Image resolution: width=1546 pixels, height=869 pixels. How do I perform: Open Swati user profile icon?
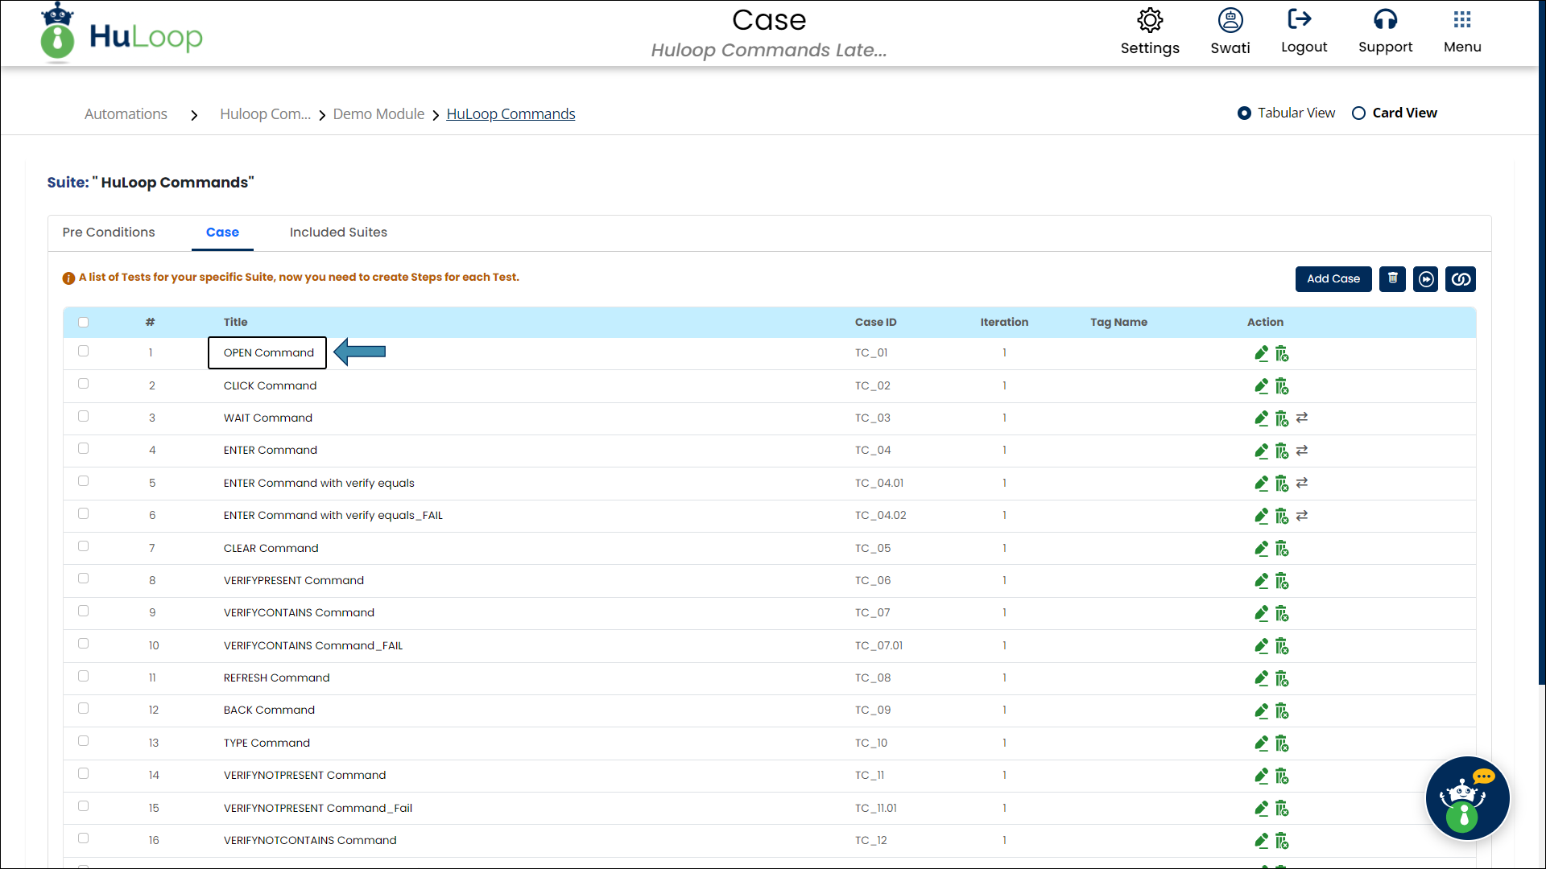click(1230, 20)
